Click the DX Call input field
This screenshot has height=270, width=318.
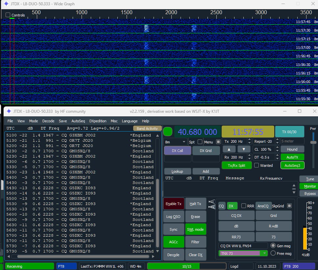pyautogui.click(x=178, y=159)
